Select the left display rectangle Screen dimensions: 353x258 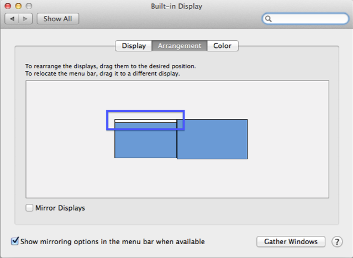tap(145, 141)
